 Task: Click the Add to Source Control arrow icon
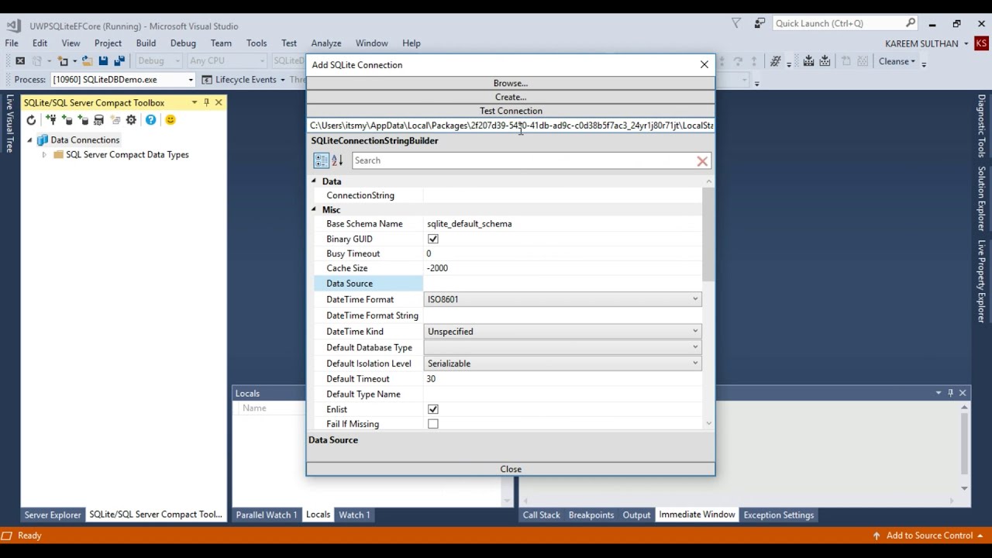[877, 536]
